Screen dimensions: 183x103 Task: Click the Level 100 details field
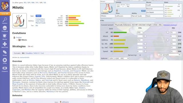click(118, 6)
